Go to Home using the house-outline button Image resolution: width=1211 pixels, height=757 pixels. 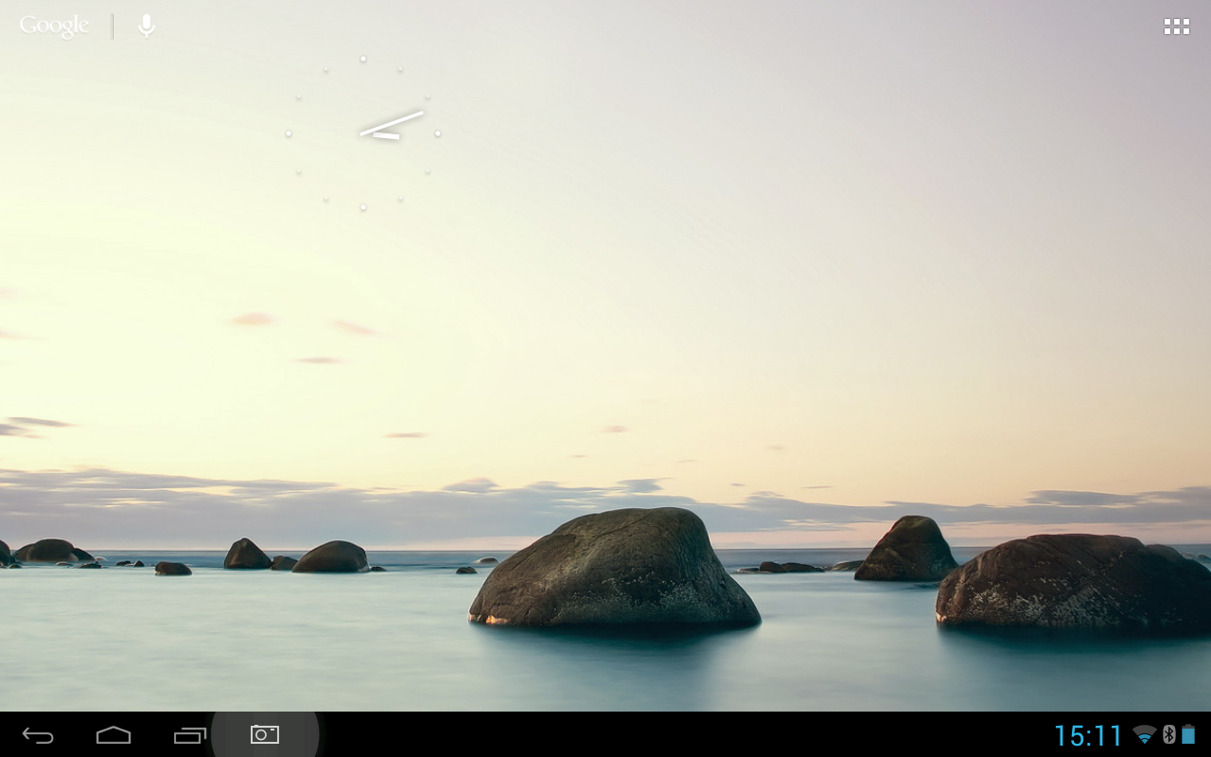tap(114, 735)
